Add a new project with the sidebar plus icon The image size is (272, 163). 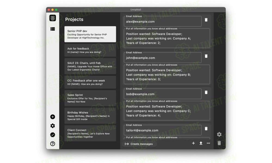click(52, 117)
